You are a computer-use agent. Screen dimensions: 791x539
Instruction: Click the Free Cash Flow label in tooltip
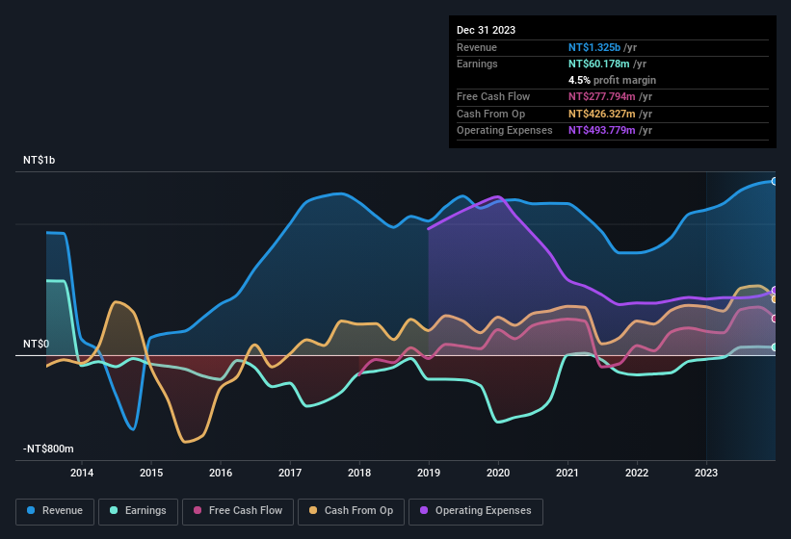(493, 96)
